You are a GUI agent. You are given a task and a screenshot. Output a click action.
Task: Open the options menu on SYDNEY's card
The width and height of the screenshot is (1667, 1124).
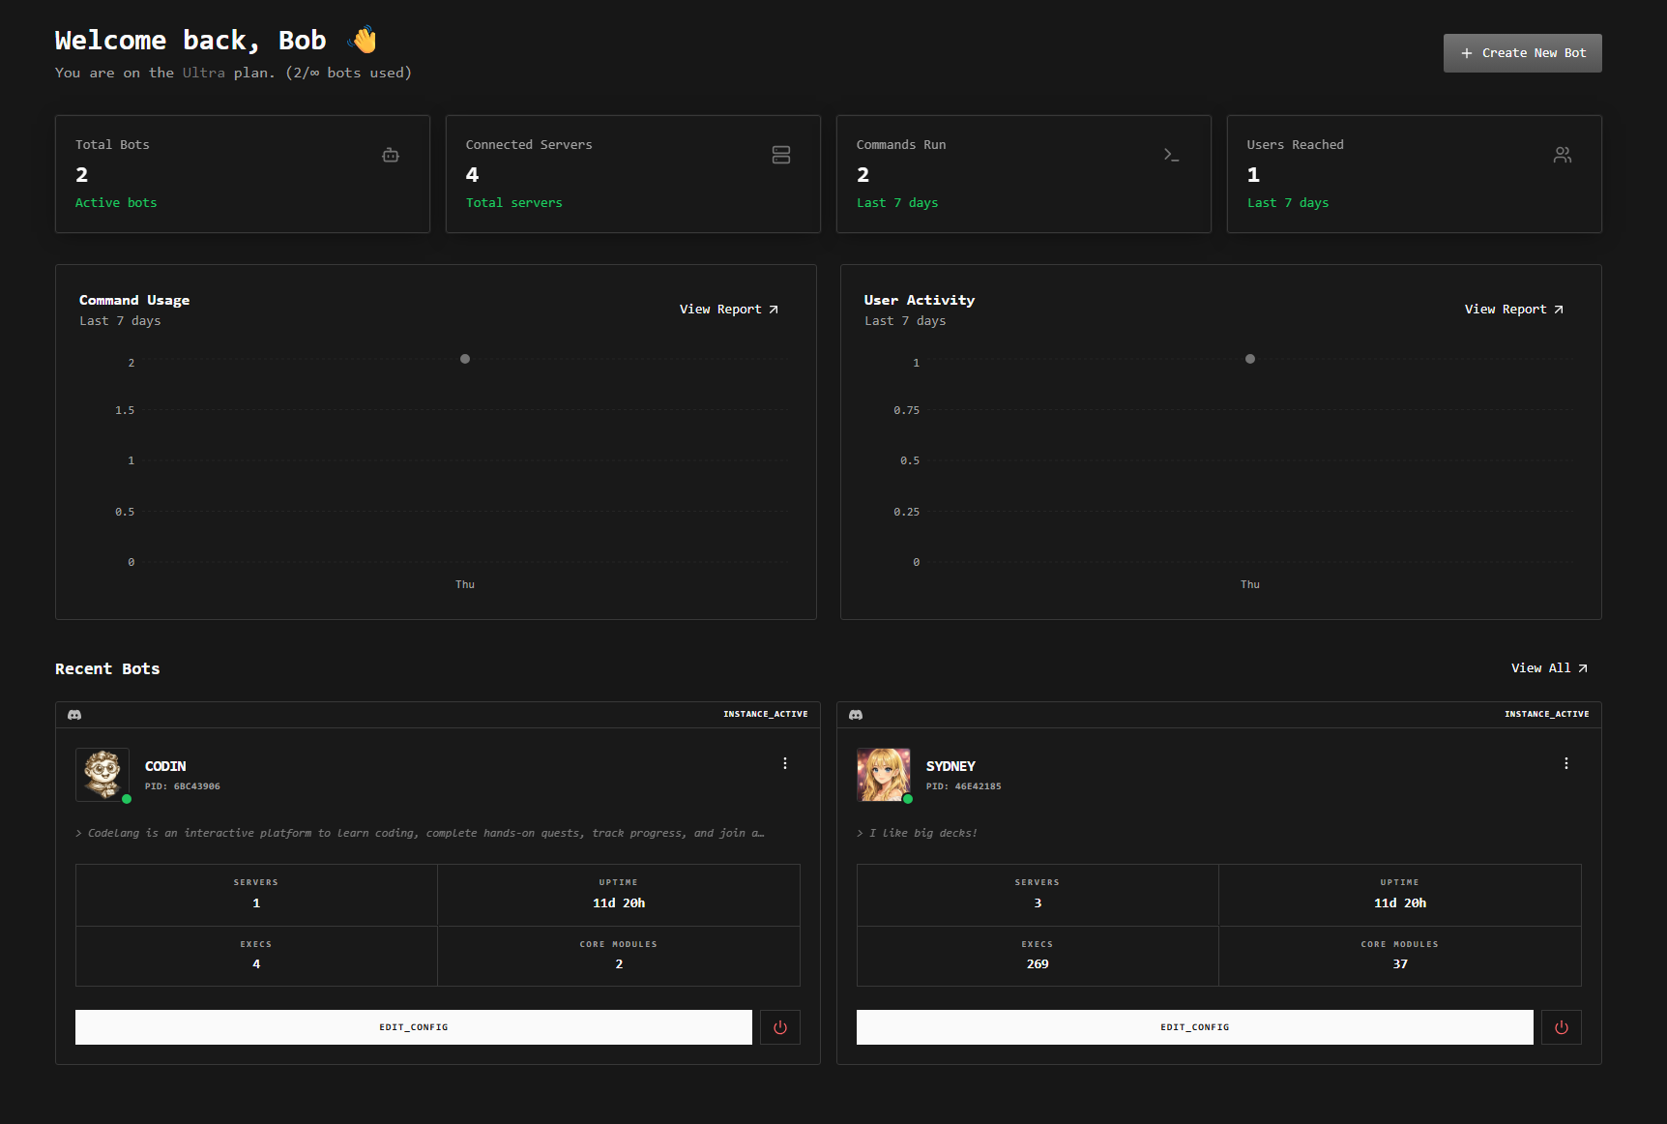pos(1565,763)
